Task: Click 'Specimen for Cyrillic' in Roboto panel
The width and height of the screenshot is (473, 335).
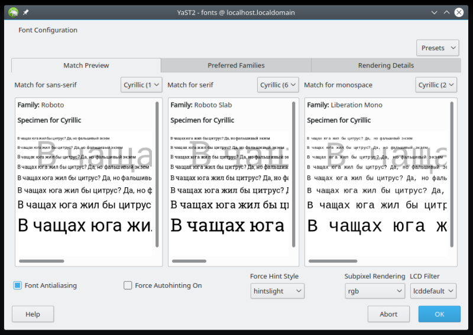Action: pyautogui.click(x=49, y=121)
